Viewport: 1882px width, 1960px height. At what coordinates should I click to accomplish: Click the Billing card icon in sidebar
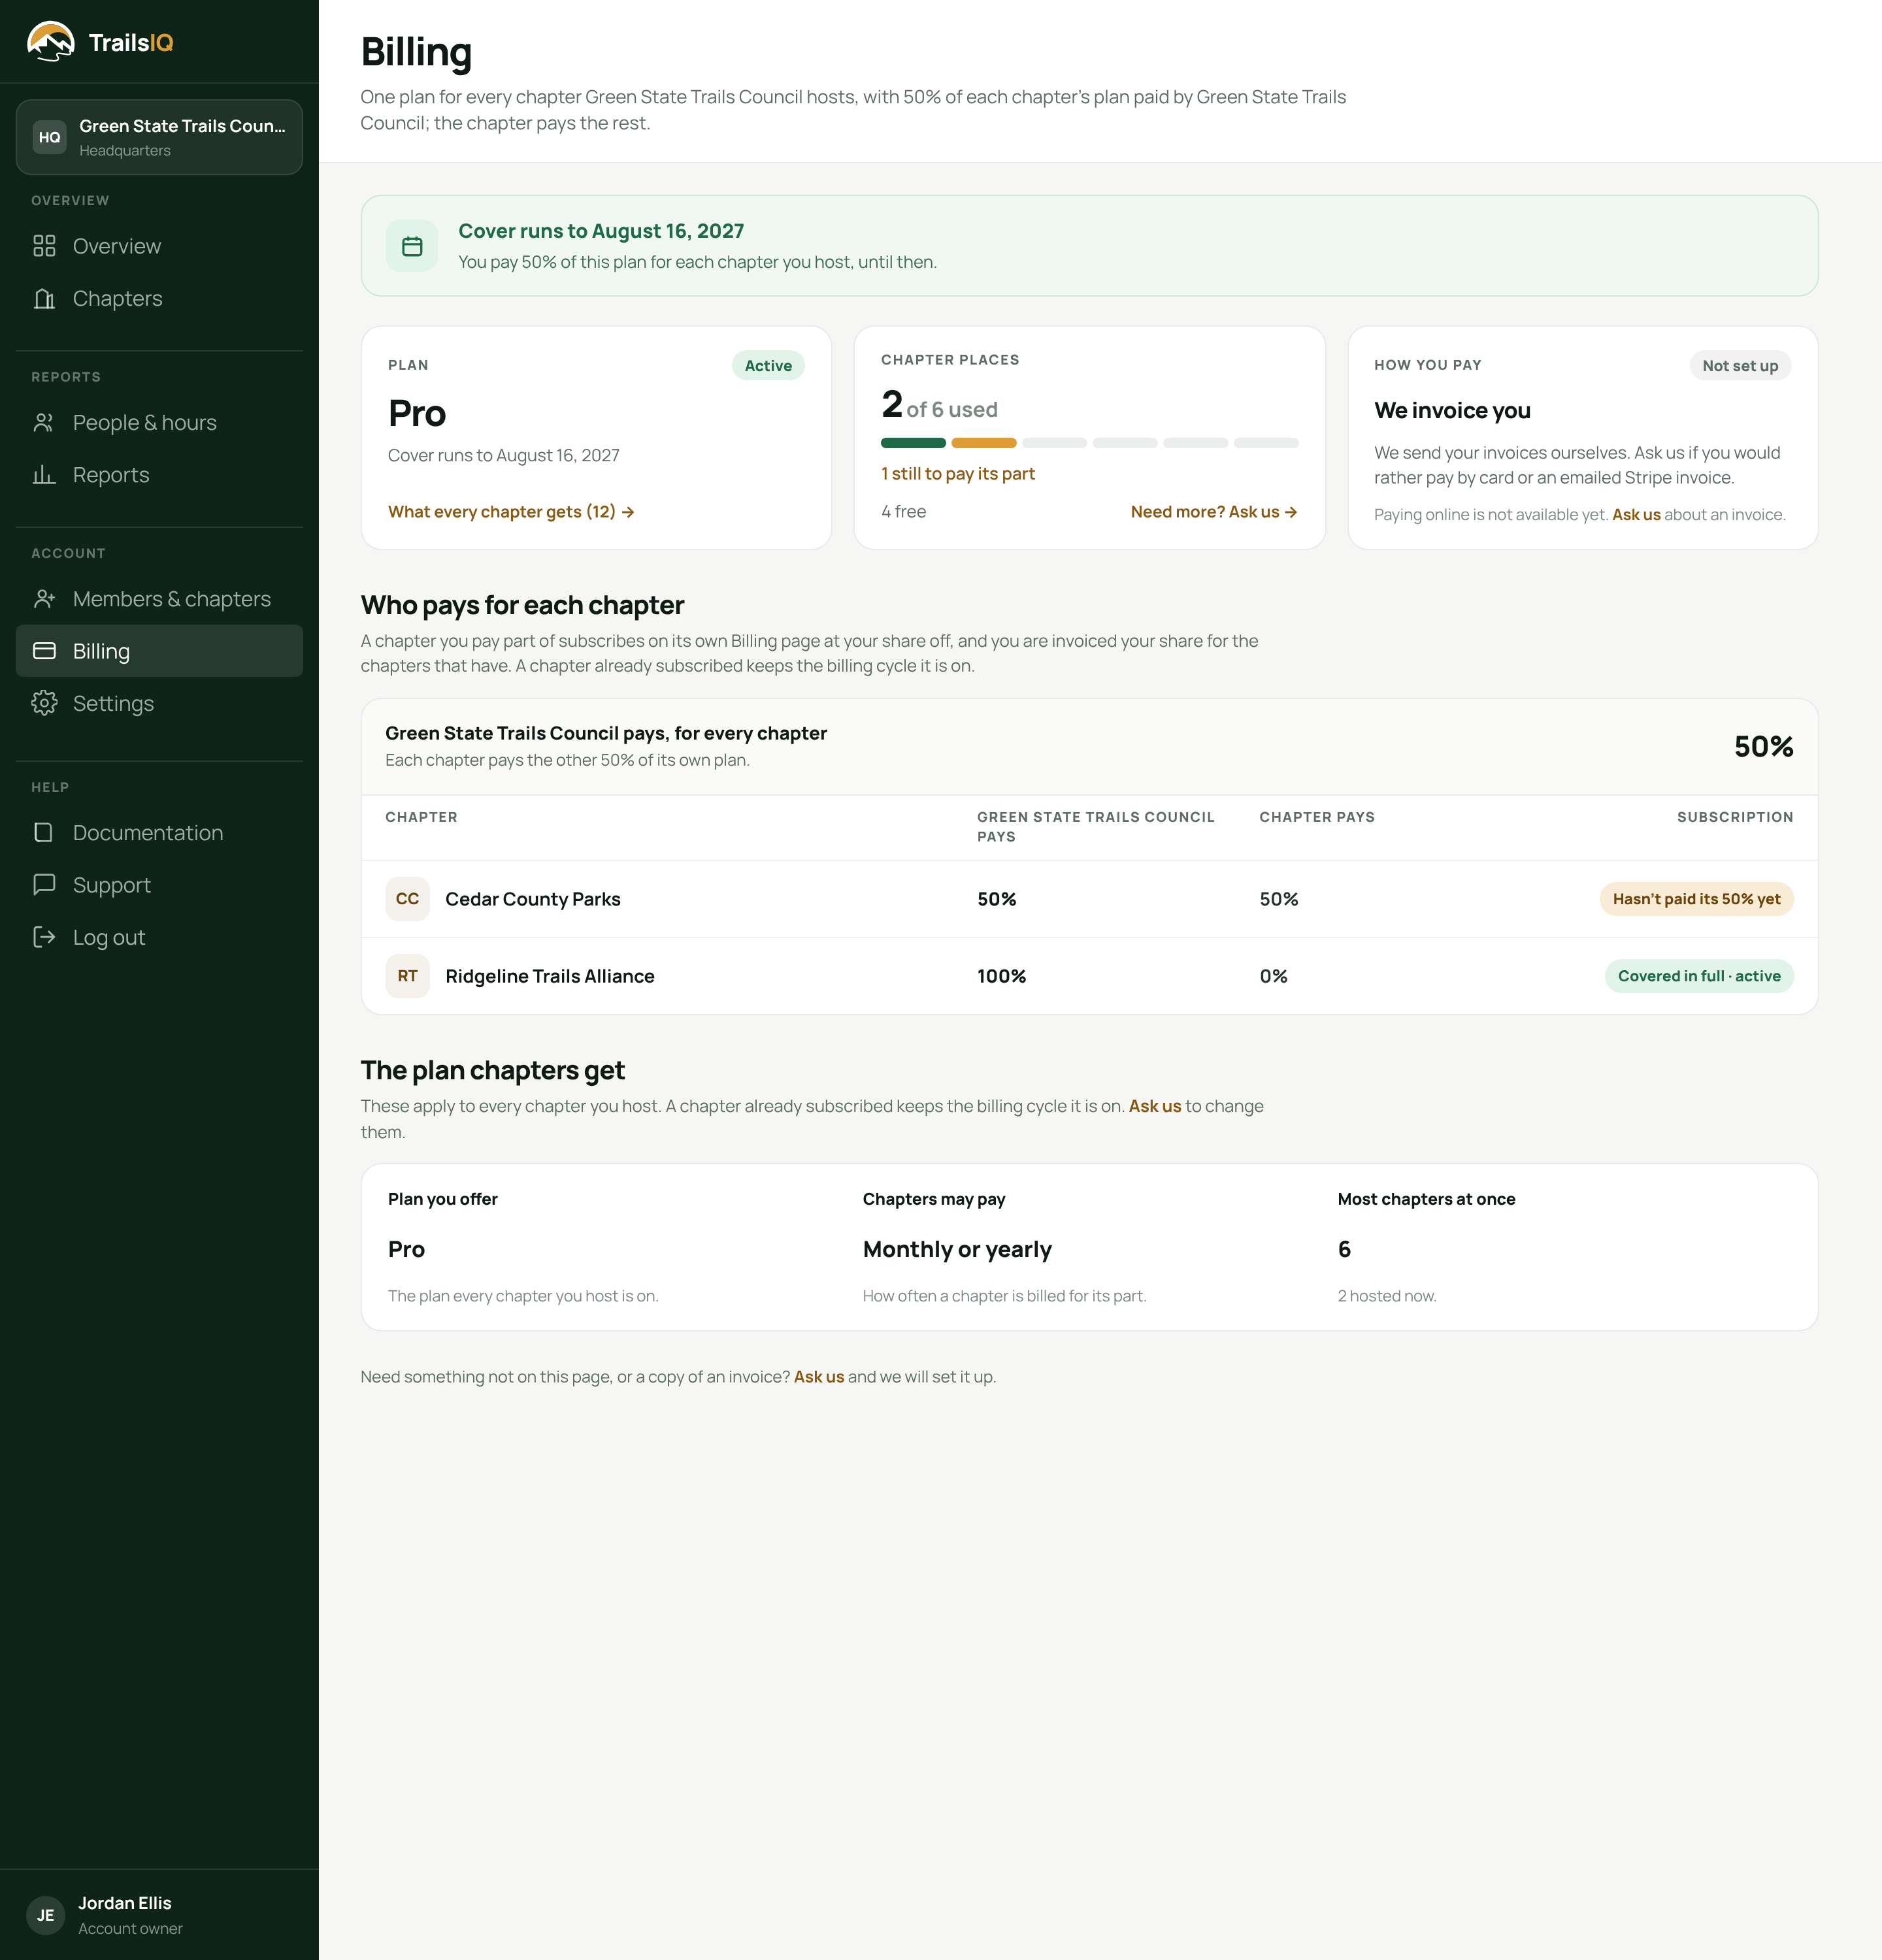(44, 651)
